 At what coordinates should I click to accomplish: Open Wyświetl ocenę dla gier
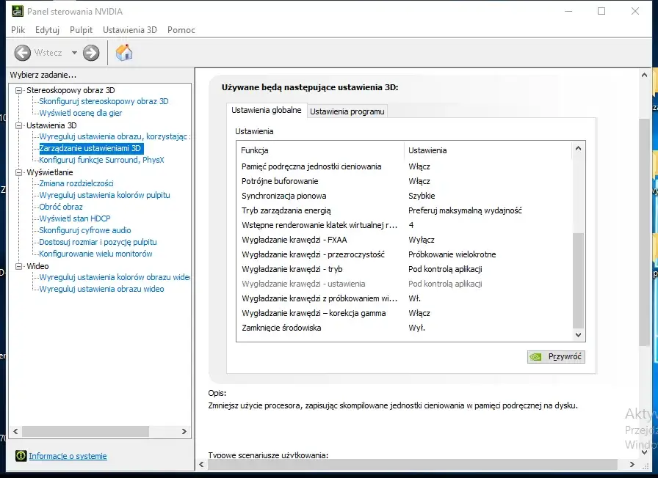81,113
